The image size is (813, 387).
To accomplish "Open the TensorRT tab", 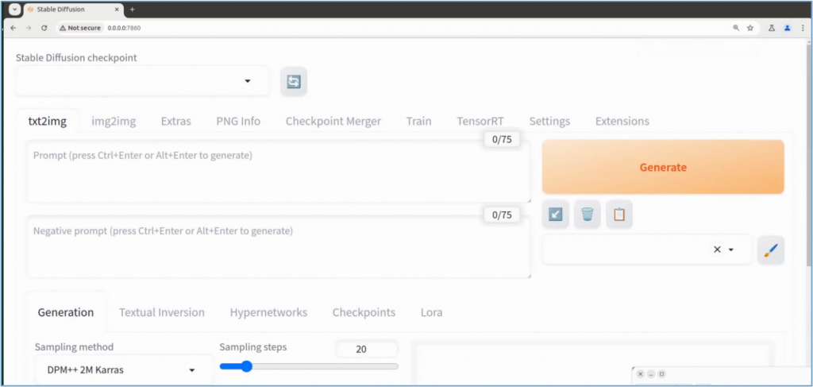I will [480, 122].
